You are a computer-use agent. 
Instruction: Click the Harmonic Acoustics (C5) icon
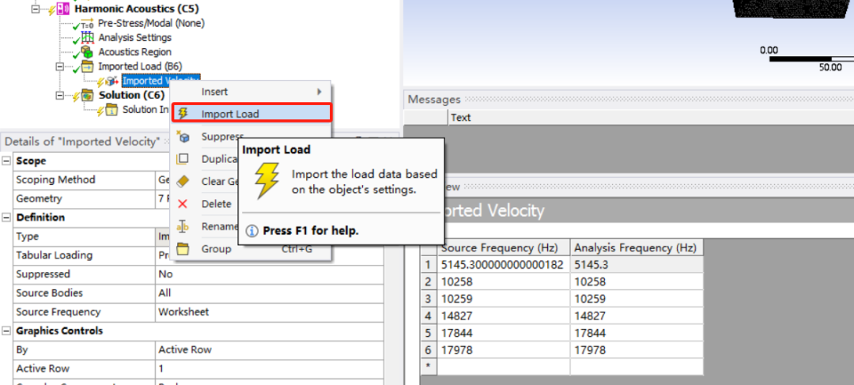pos(63,9)
